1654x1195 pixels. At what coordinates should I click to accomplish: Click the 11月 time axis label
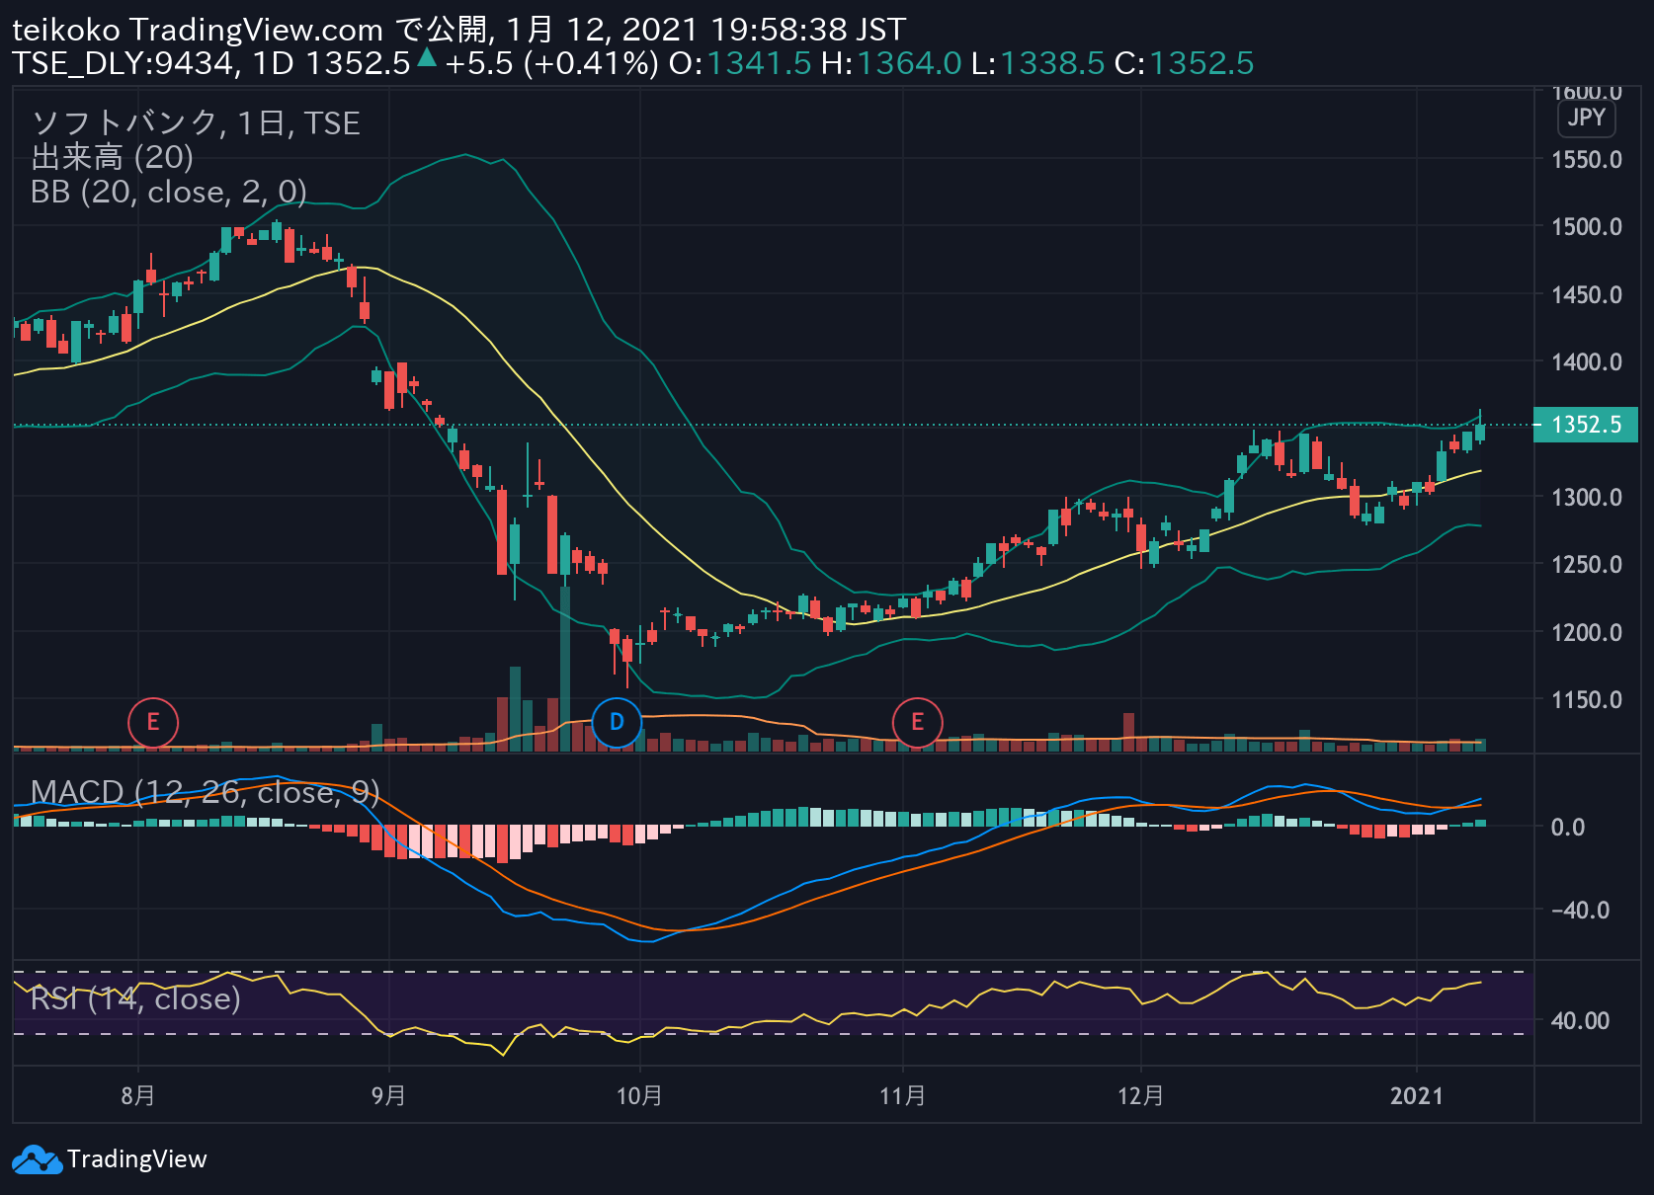[903, 1095]
